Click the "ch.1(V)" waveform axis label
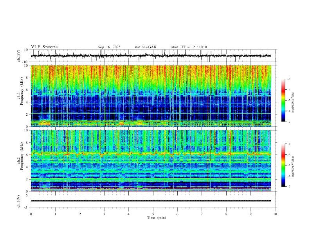 click(x=19, y=56)
